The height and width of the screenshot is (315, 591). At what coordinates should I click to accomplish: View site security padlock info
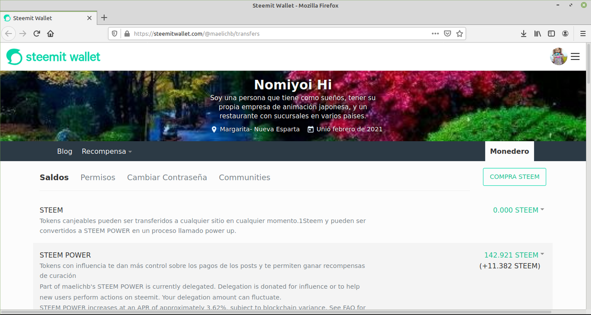(127, 34)
